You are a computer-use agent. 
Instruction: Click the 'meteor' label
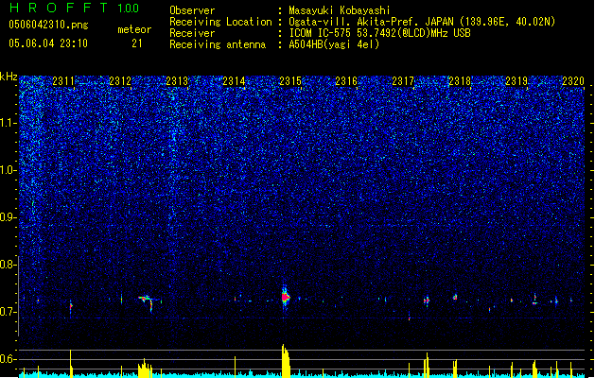[134, 29]
